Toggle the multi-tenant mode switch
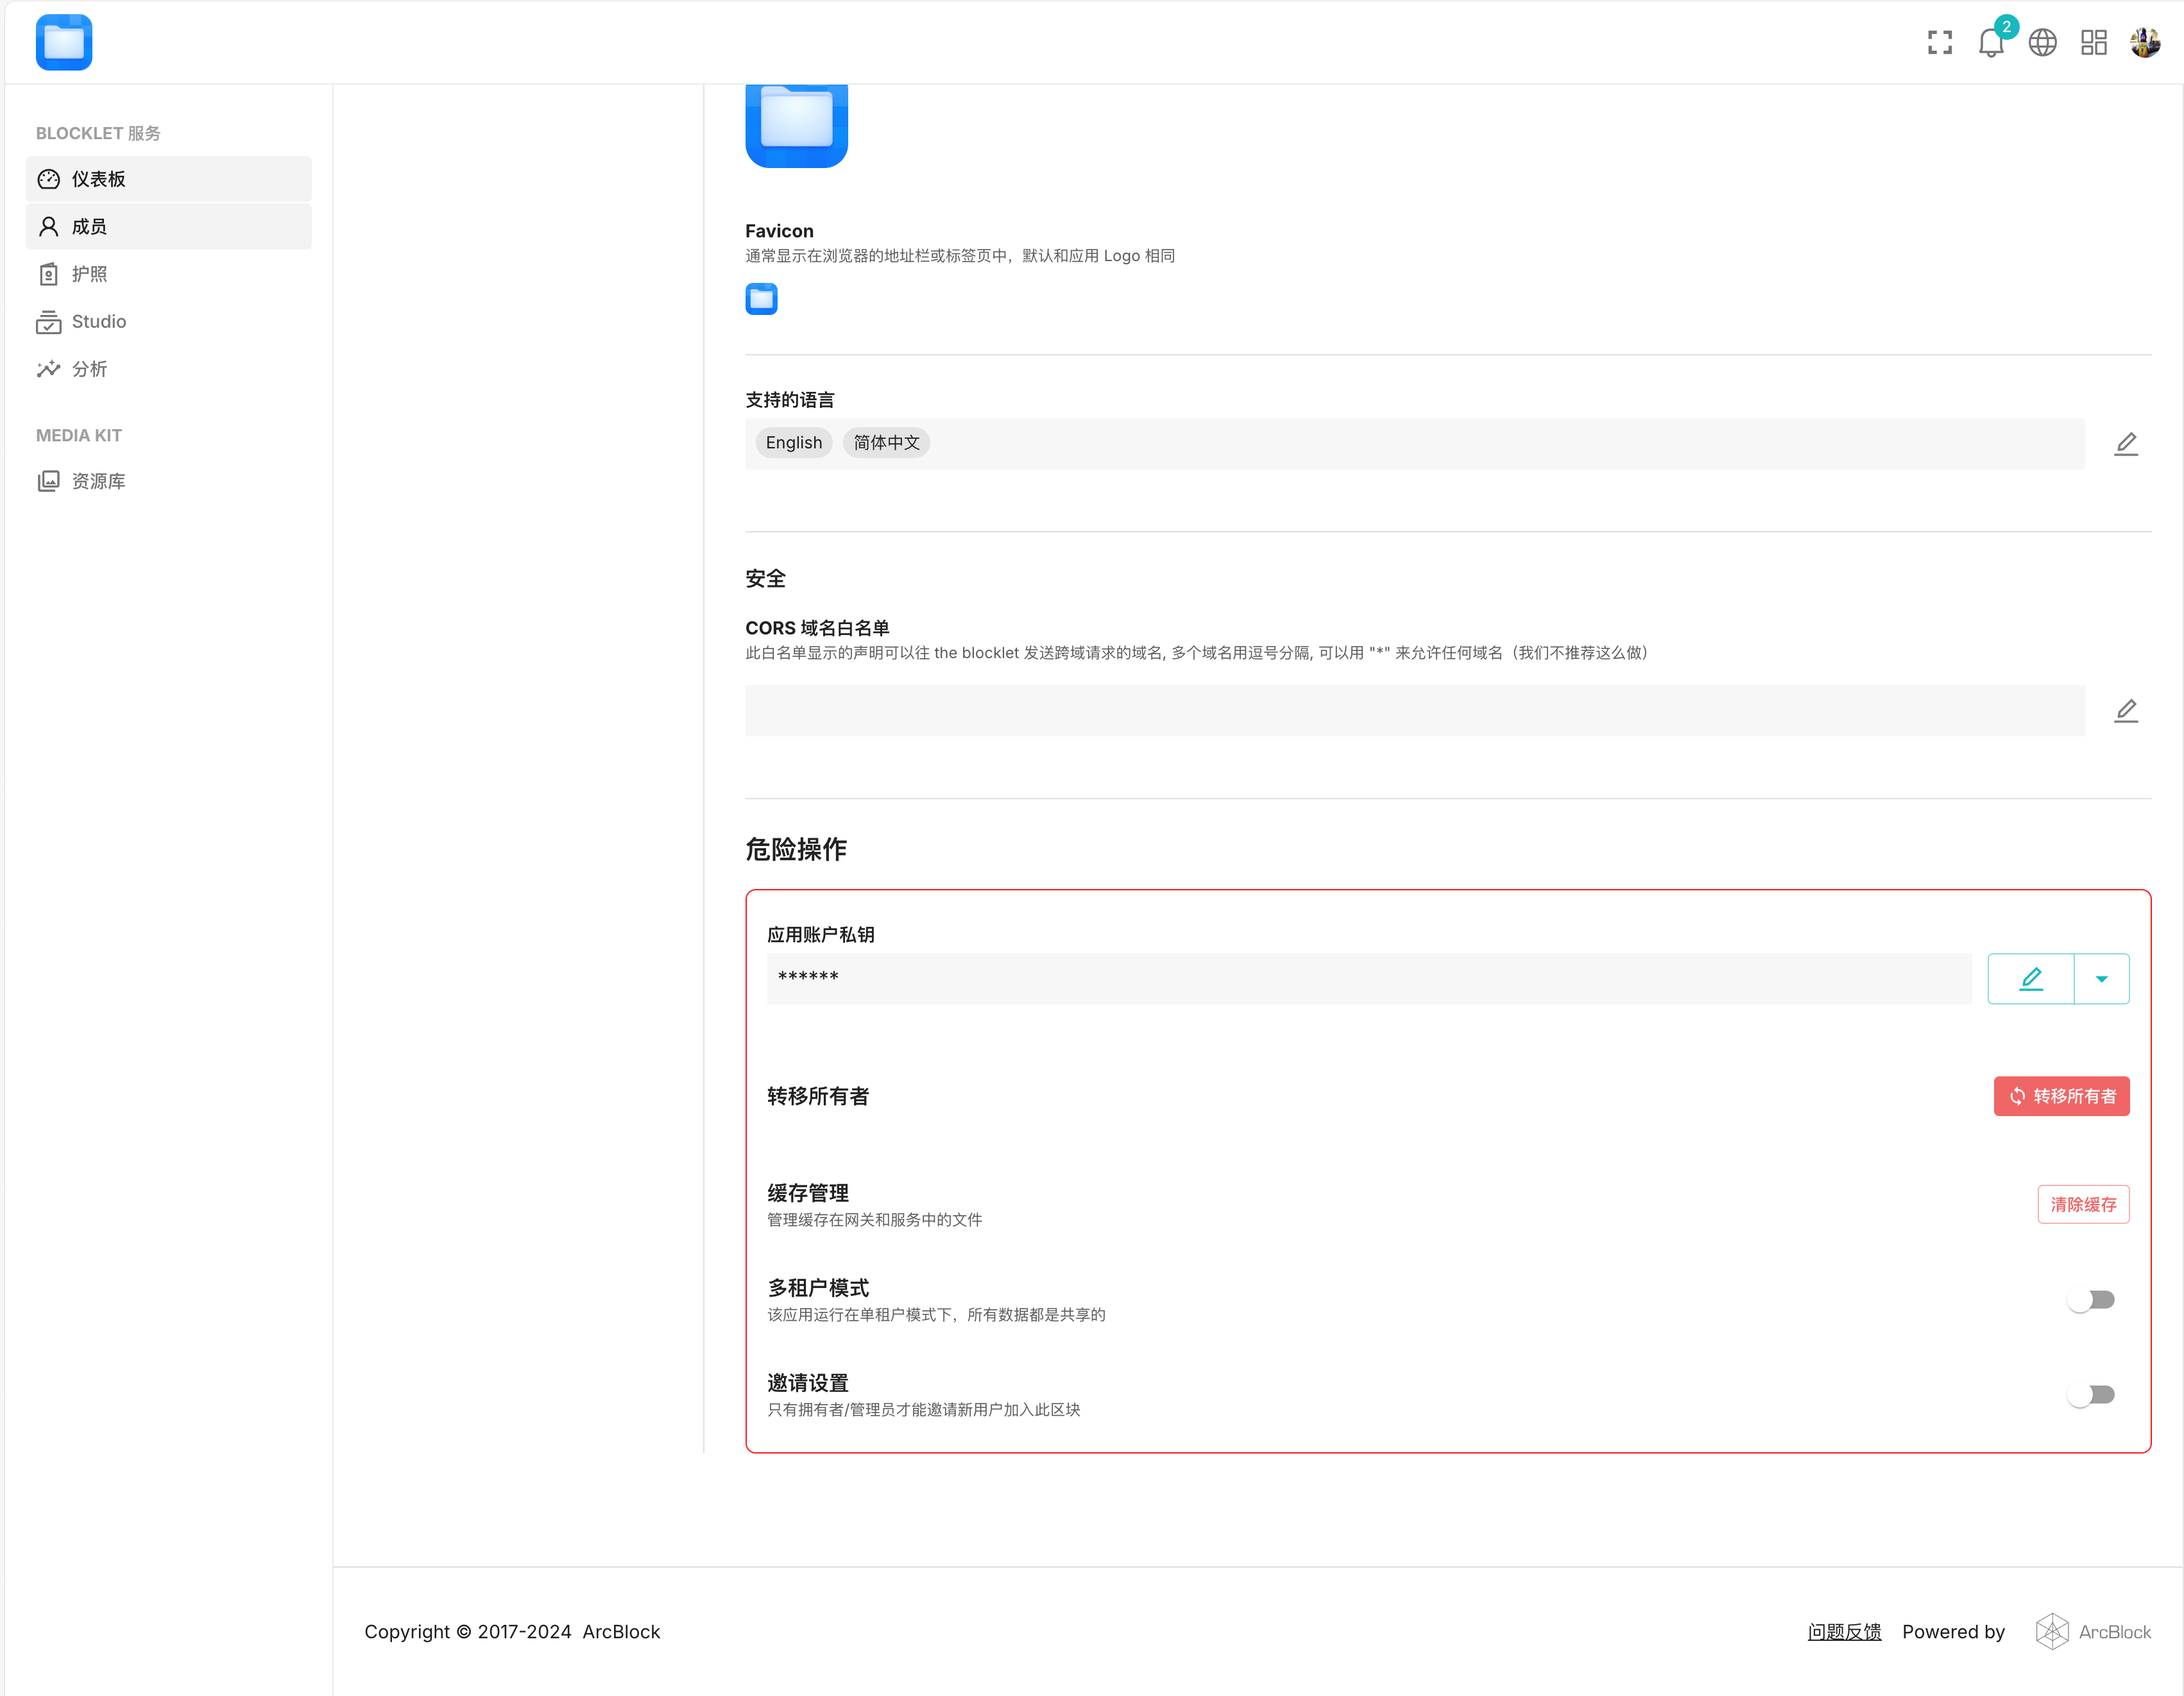The image size is (2184, 1696). coord(2091,1299)
